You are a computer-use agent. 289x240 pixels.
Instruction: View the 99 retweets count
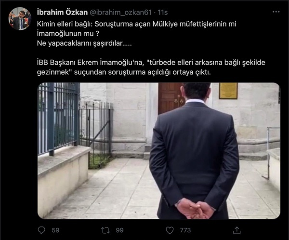tap(119, 230)
